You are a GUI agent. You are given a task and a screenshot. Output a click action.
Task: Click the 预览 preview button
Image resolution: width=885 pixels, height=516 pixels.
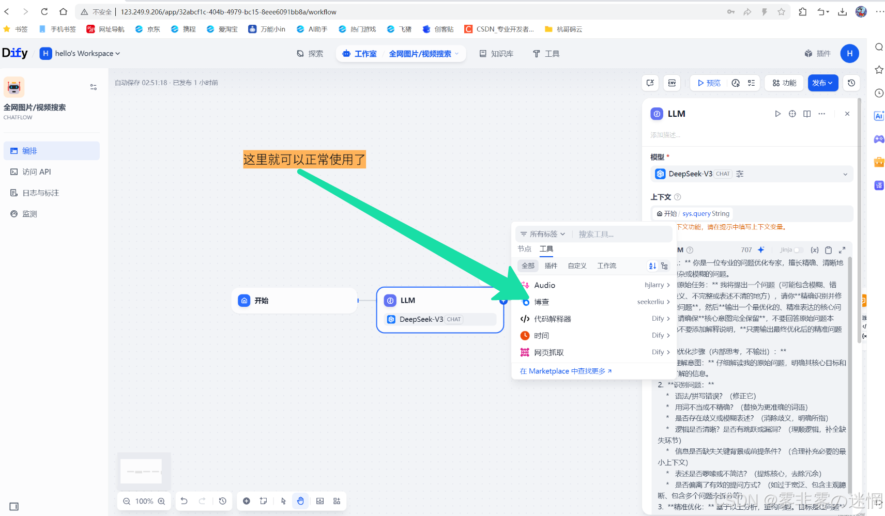709,83
